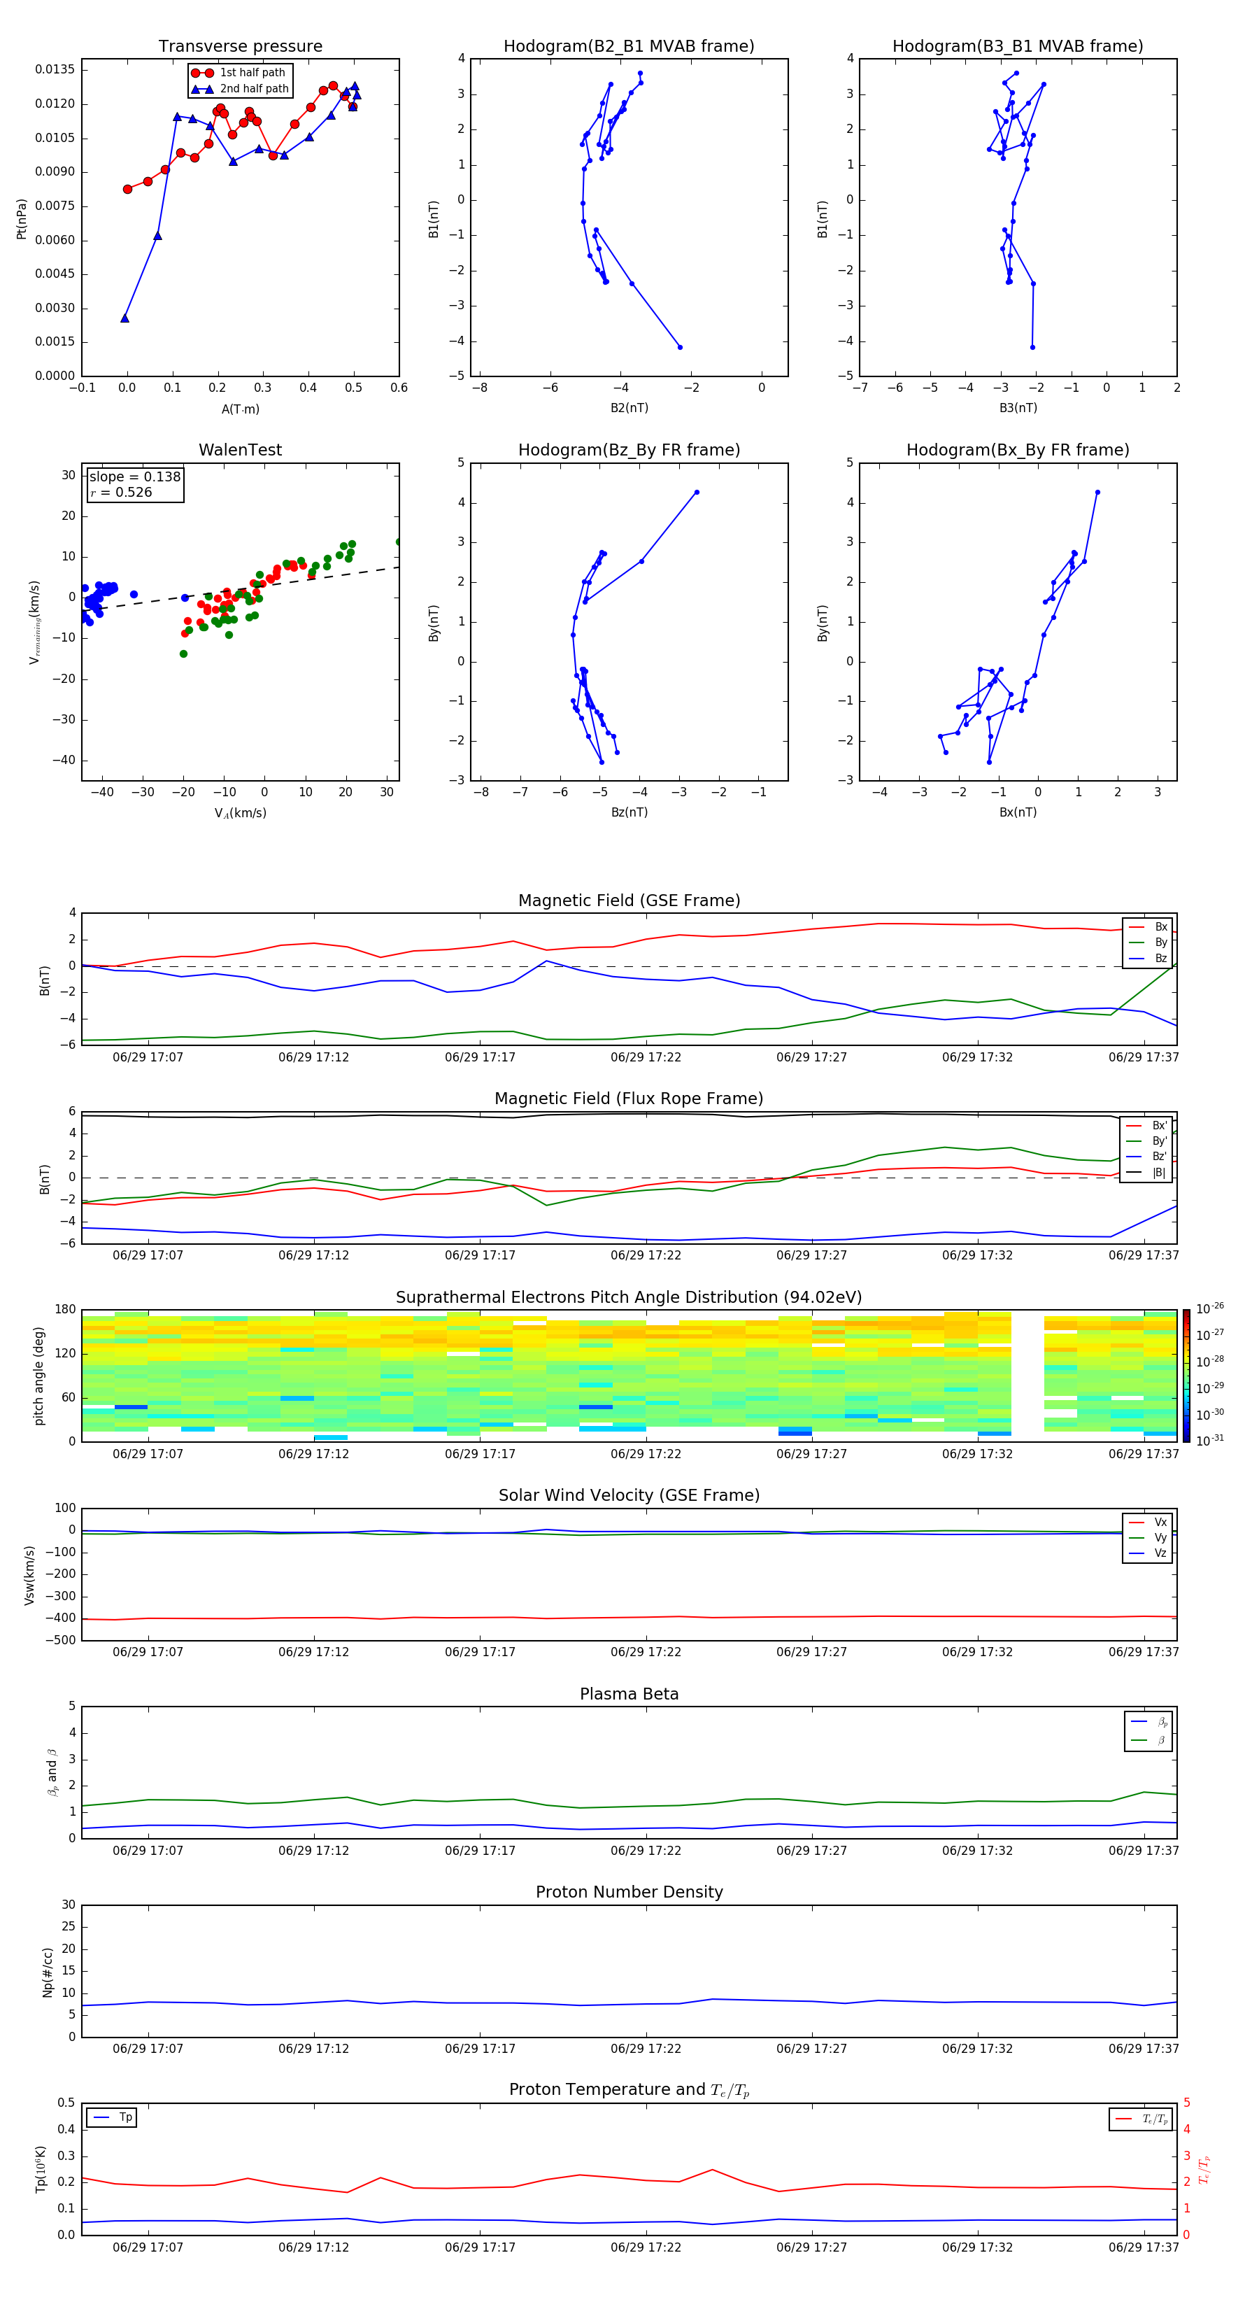
Task: Click 'Magnetic Field (Flux Rope Frame)' title
Action: coord(629,1099)
